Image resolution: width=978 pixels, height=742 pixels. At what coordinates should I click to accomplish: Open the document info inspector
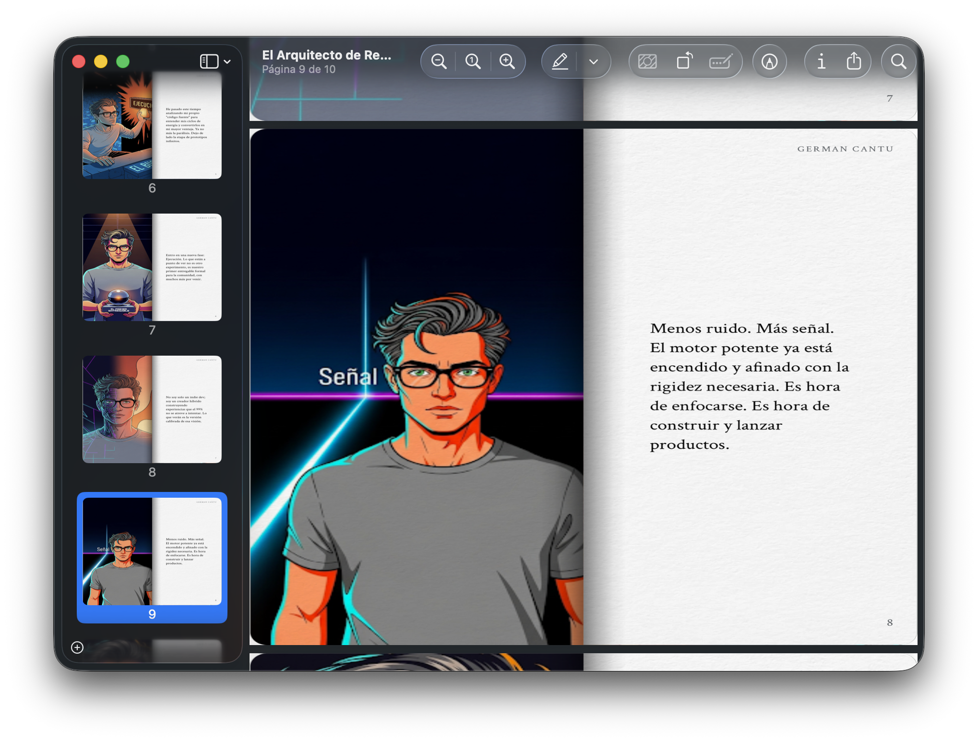tap(822, 61)
